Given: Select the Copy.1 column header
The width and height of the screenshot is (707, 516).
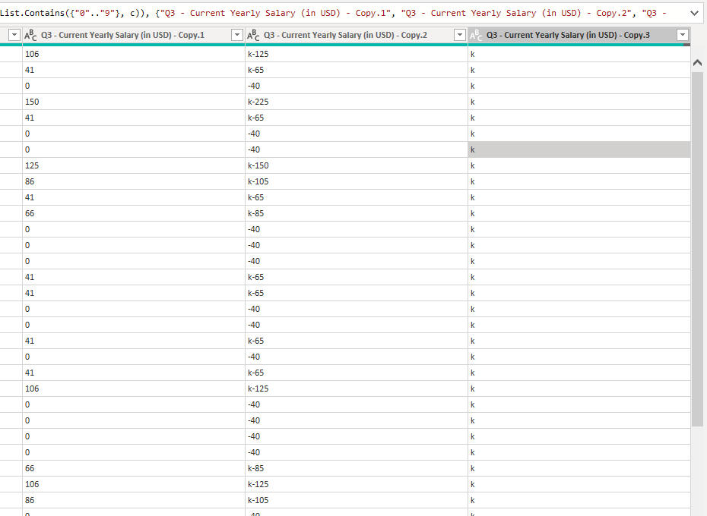Looking at the screenshot, I should click(129, 36).
